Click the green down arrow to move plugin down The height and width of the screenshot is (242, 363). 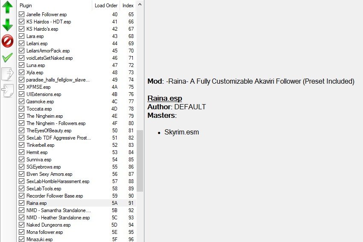click(7, 24)
